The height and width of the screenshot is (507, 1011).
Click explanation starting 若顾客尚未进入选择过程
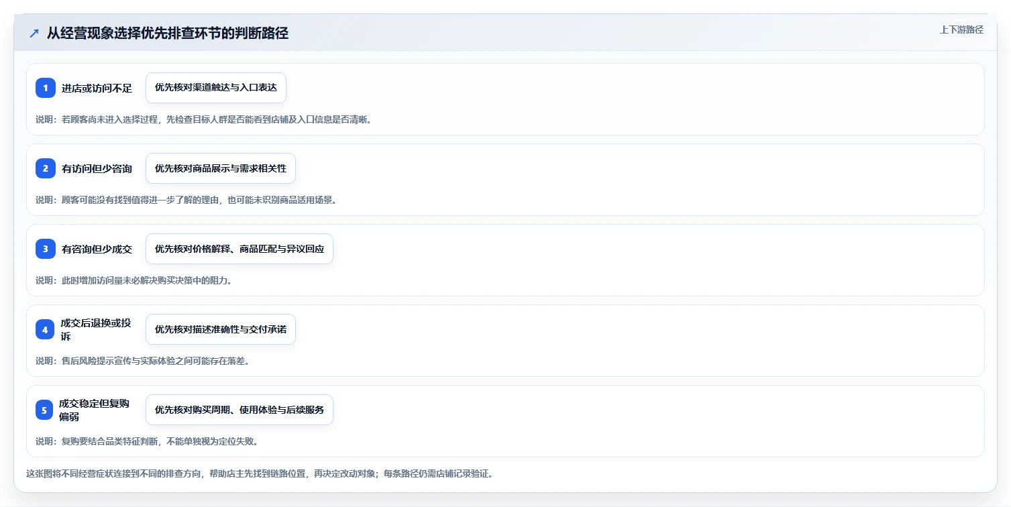tap(203, 119)
